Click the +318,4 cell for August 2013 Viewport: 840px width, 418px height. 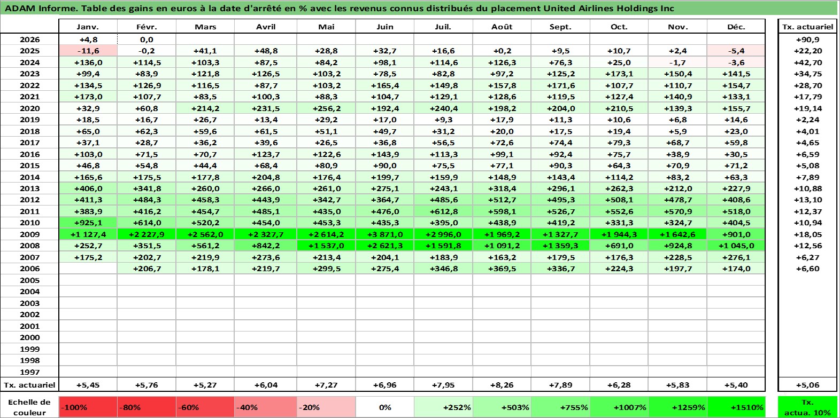tap(502, 188)
